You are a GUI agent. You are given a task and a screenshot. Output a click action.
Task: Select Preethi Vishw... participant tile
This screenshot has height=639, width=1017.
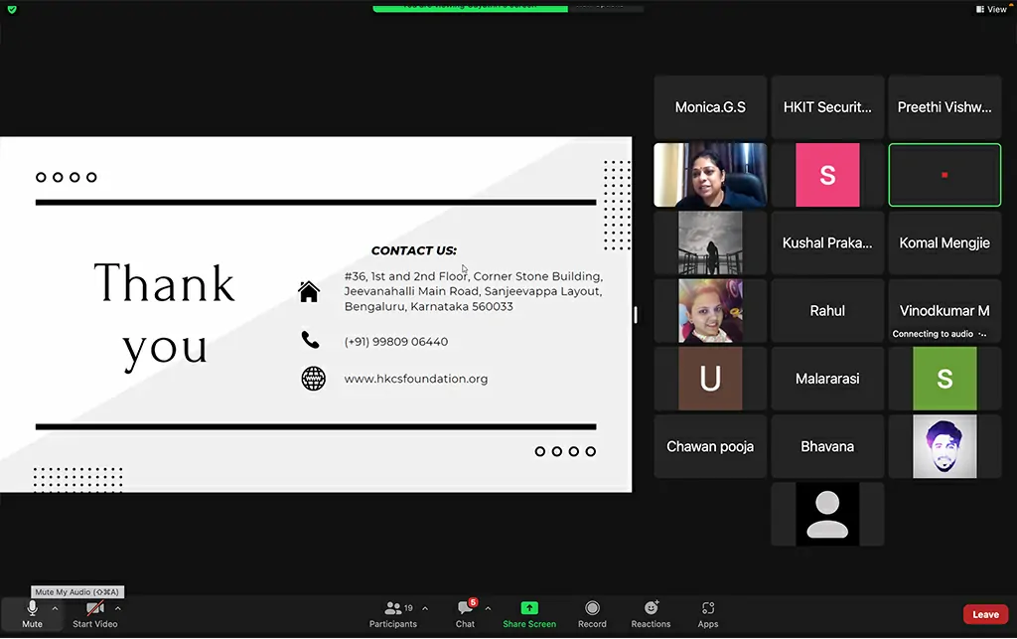[x=944, y=107]
